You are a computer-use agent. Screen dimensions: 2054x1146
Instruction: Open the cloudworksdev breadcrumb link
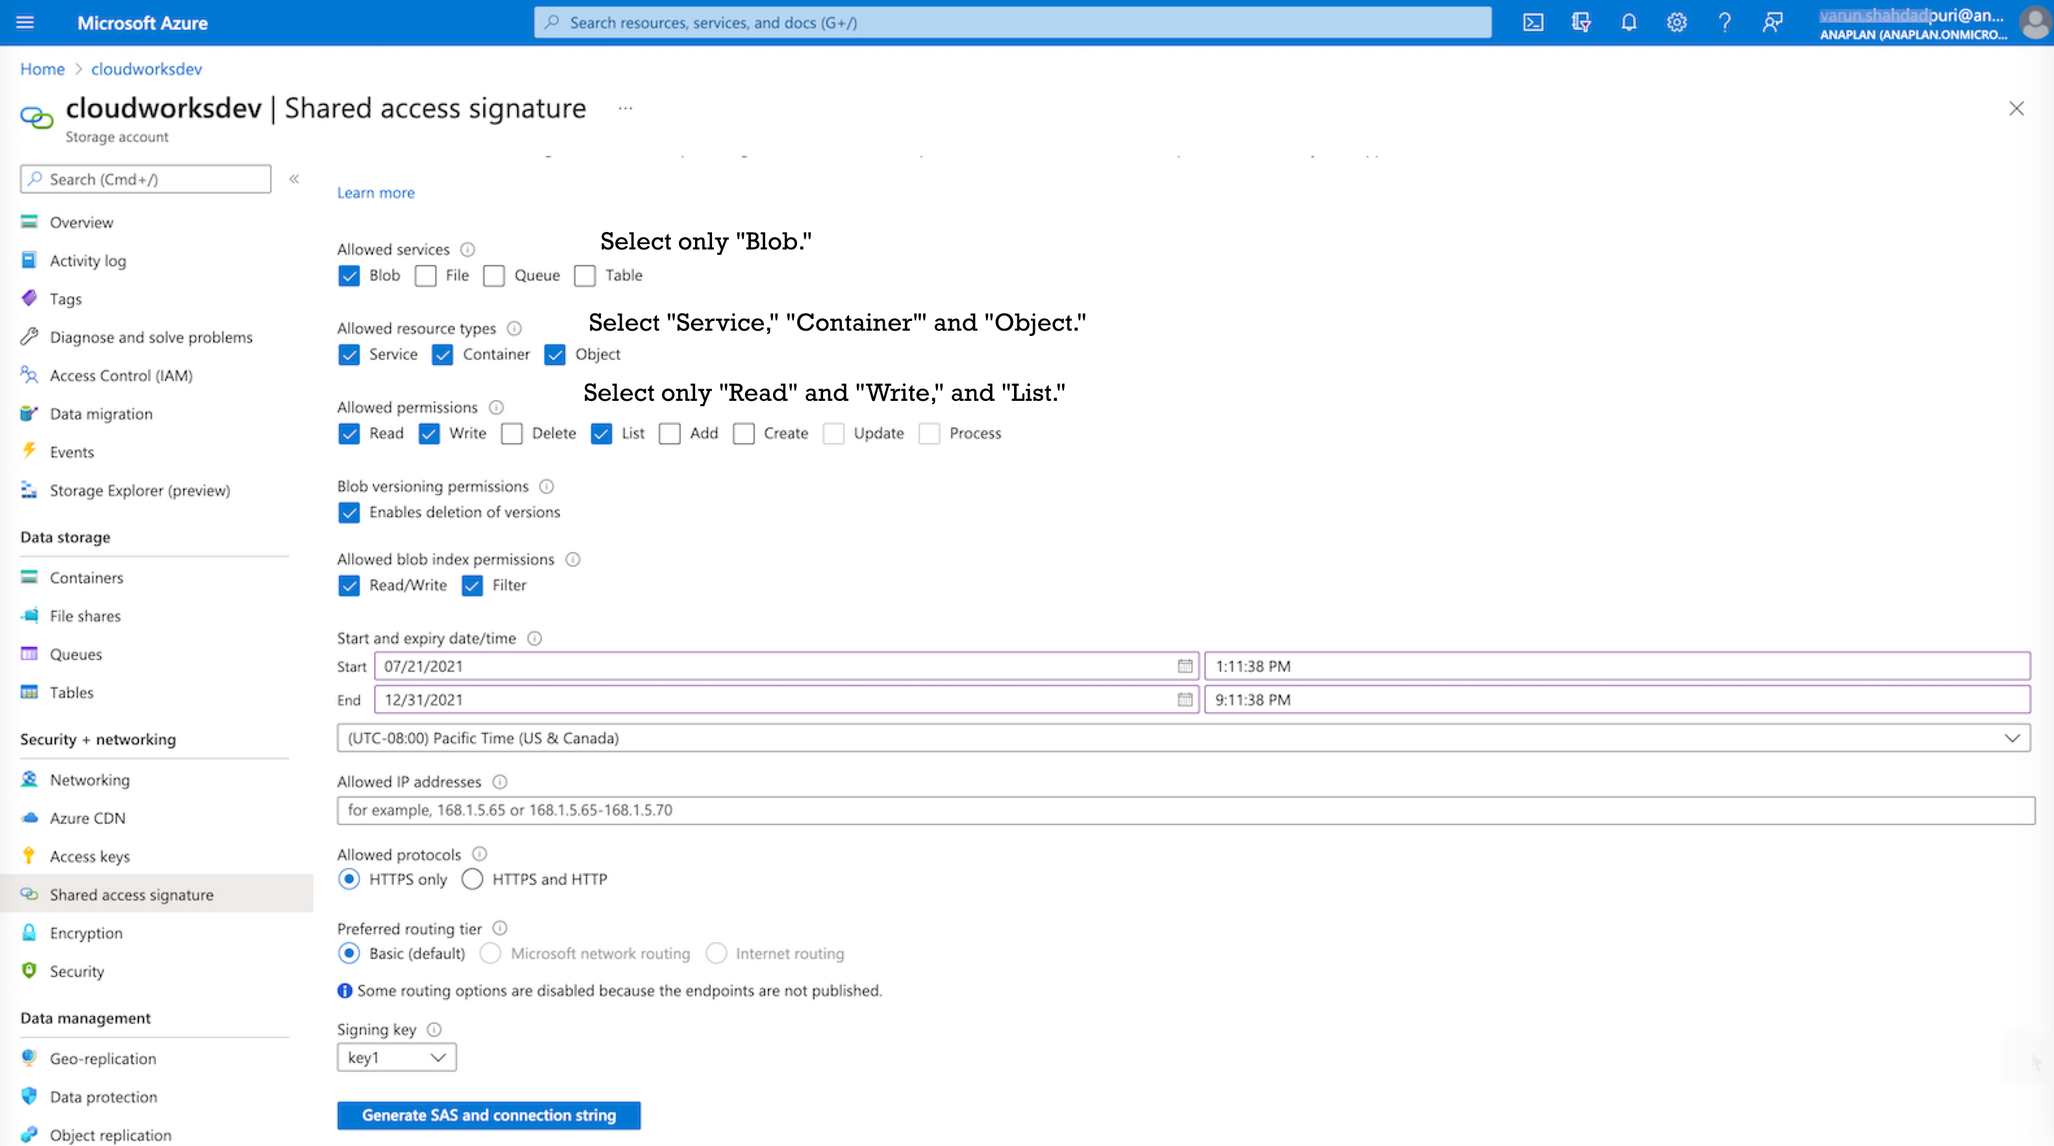(x=146, y=69)
